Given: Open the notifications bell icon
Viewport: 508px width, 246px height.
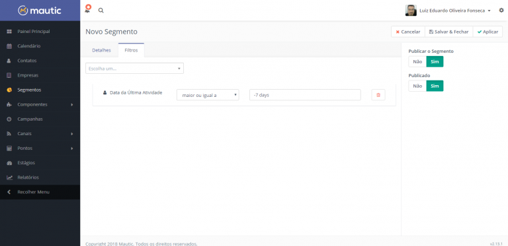Looking at the screenshot, I should (x=87, y=10).
